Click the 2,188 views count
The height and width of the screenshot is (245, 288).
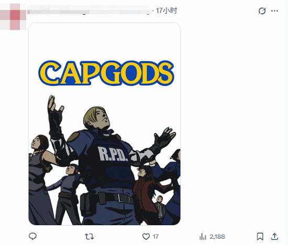pyautogui.click(x=217, y=237)
